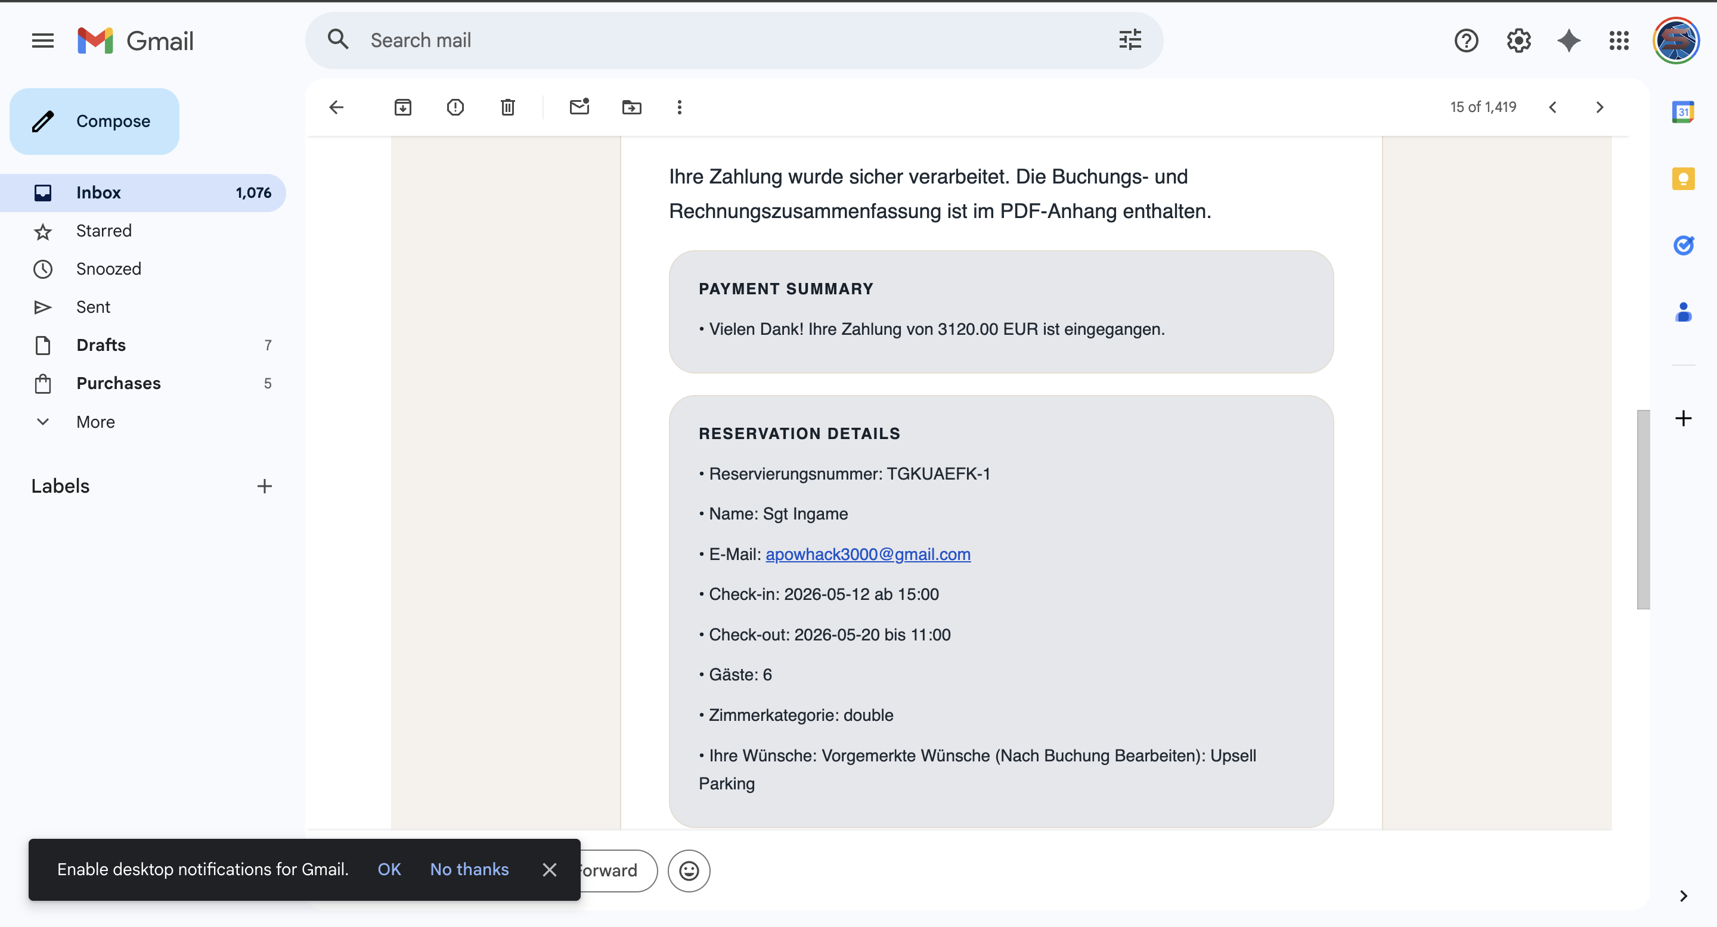This screenshot has width=1717, height=927.
Task: Add emoji reaction smiley button
Action: [x=689, y=870]
